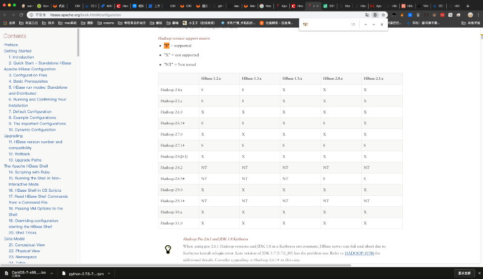Open the mac网站 bookmarks folder
483x279 pixels.
click(67, 23)
